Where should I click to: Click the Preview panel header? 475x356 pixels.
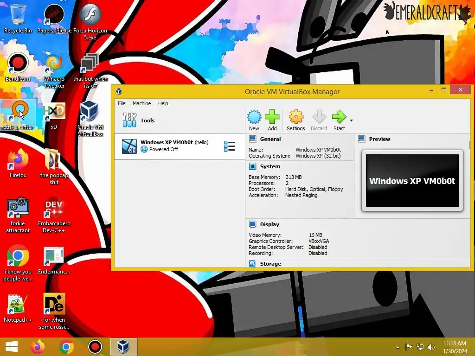tap(379, 139)
